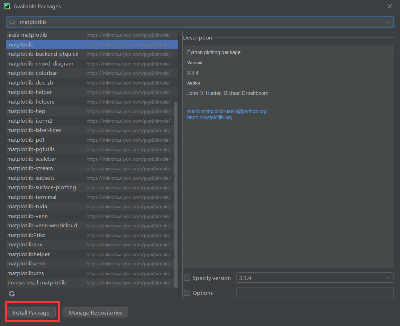Image resolution: width=400 pixels, height=326 pixels.
Task: Select matplotlib-tuda package
Action: [90, 206]
